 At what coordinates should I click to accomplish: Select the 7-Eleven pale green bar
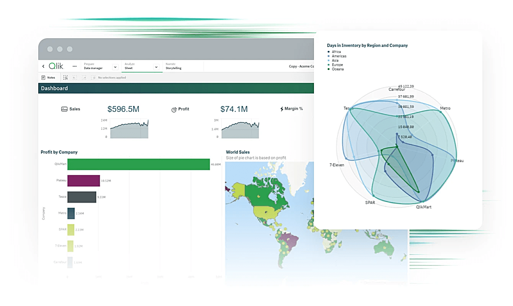[x=70, y=246]
